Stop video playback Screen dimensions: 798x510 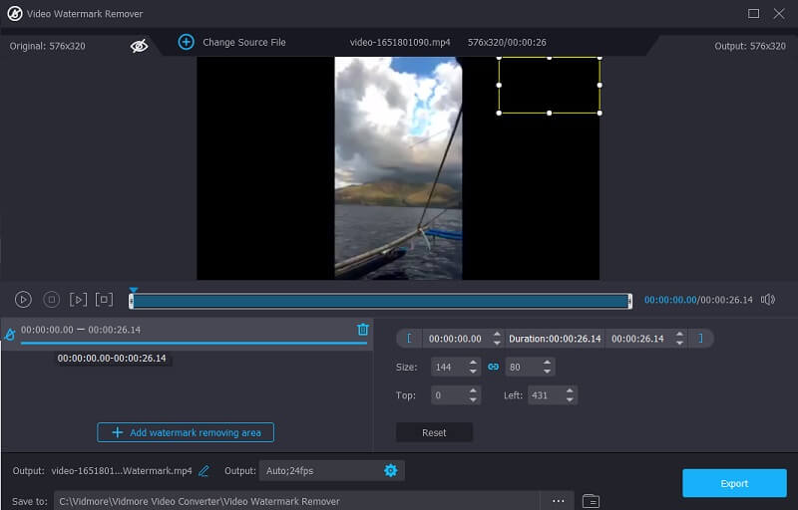pos(52,299)
